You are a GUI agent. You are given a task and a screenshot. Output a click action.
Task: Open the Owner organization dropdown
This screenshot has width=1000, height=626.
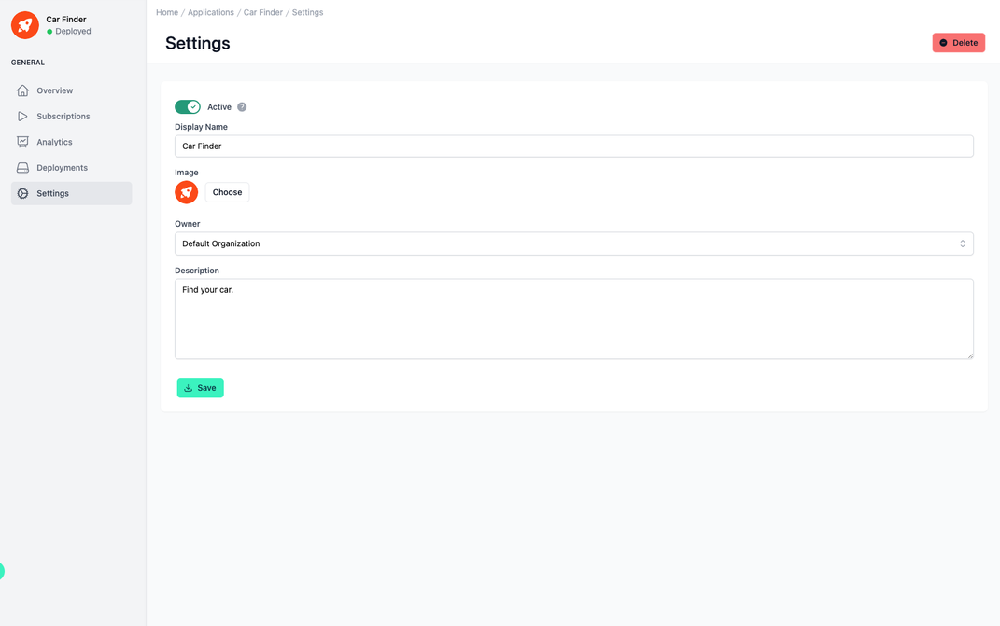click(574, 243)
